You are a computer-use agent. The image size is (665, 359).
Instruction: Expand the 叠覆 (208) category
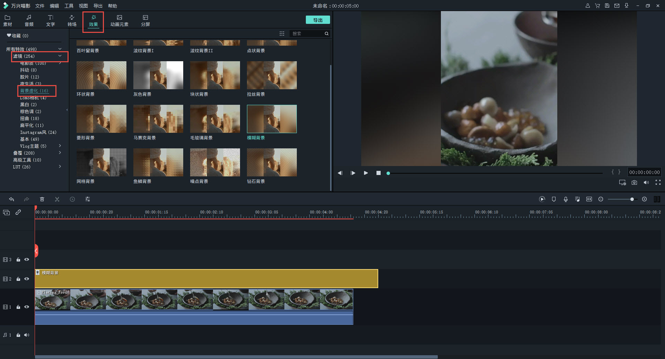[x=60, y=153]
